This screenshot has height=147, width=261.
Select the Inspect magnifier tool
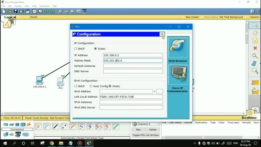click(255, 56)
